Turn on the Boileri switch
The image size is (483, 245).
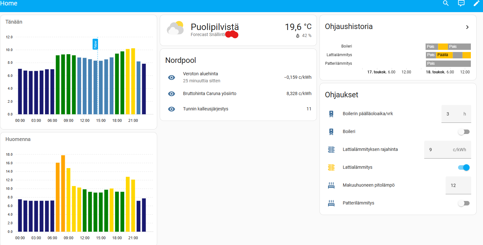pos(464,132)
